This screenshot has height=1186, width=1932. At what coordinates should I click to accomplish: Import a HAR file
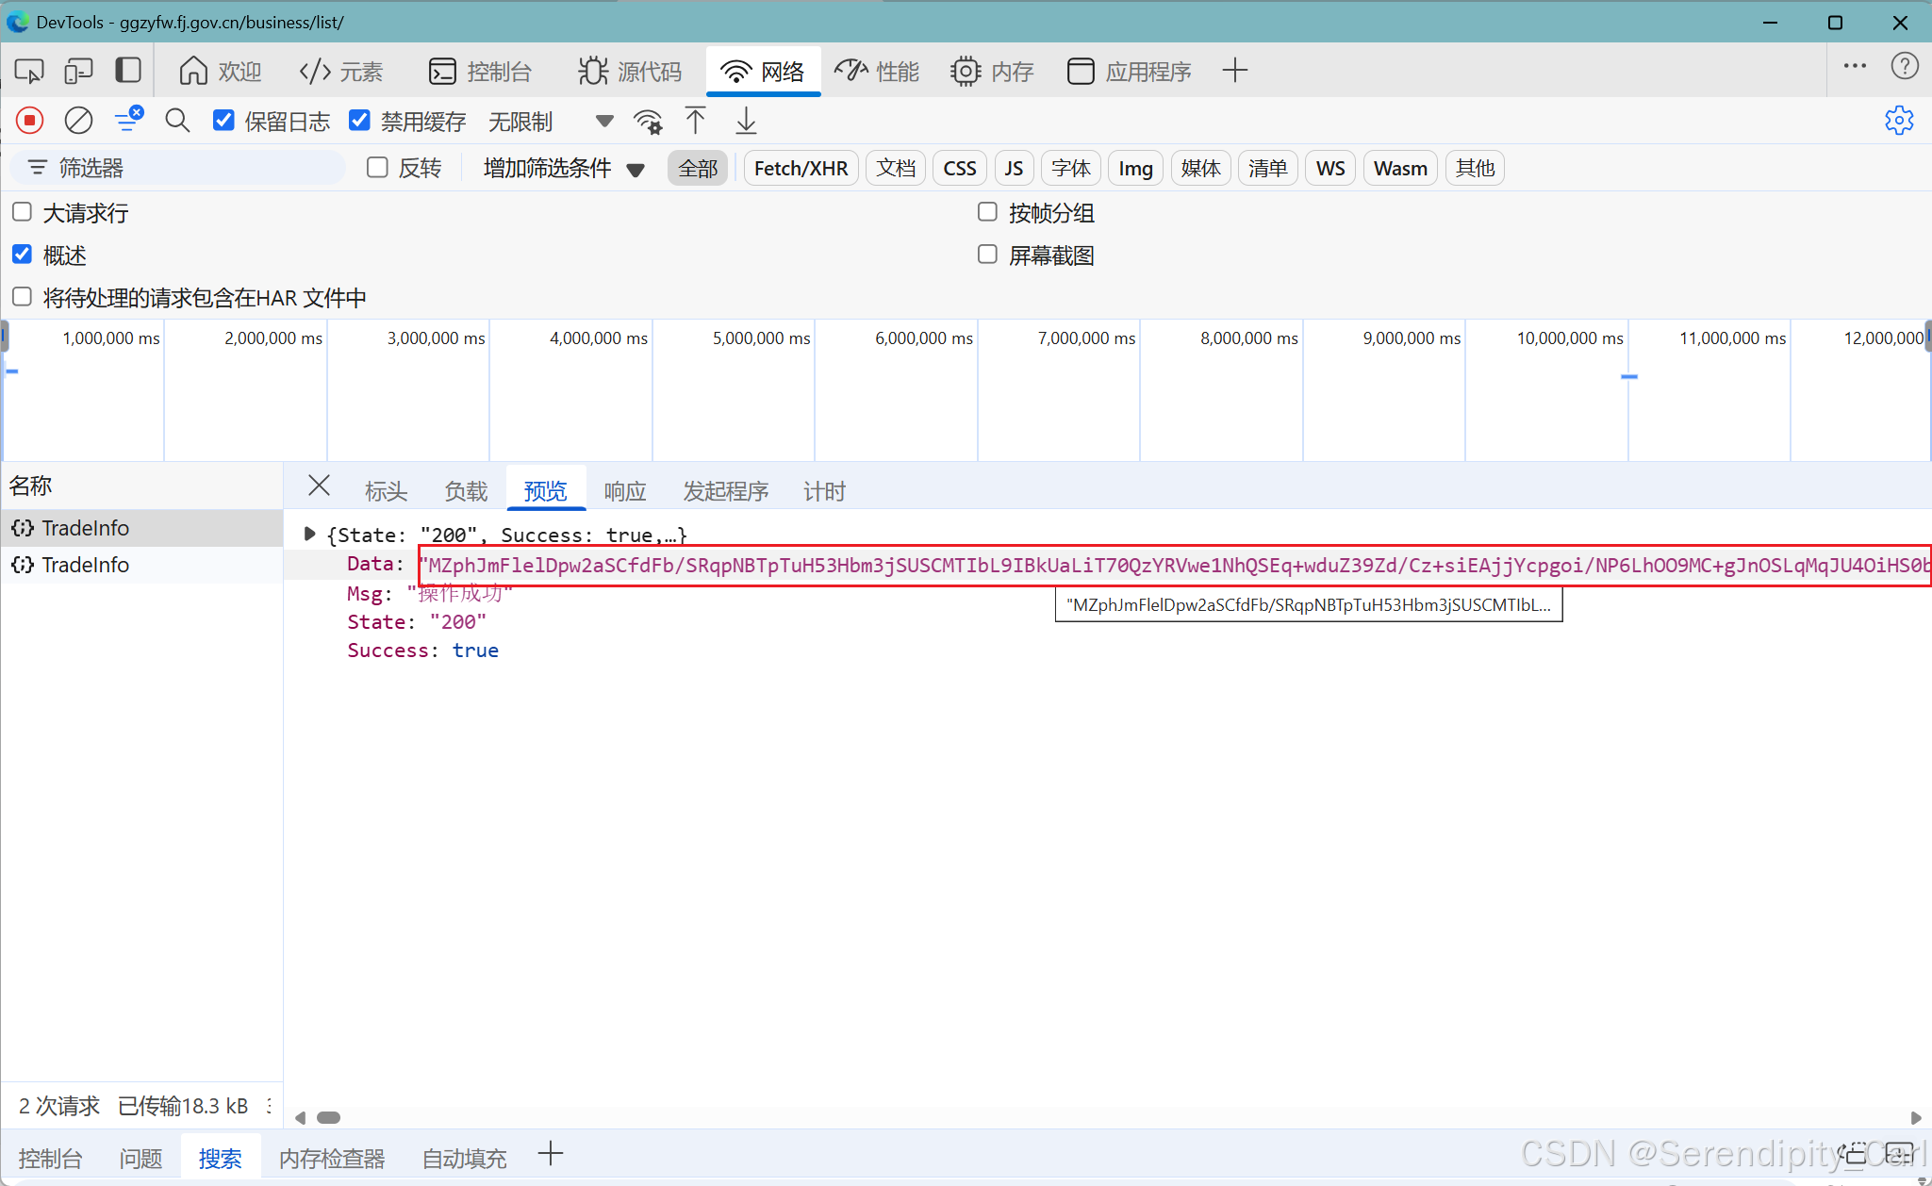[x=695, y=121]
